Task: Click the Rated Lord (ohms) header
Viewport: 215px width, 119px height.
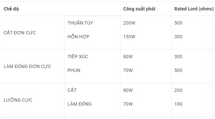Action: coord(194,9)
